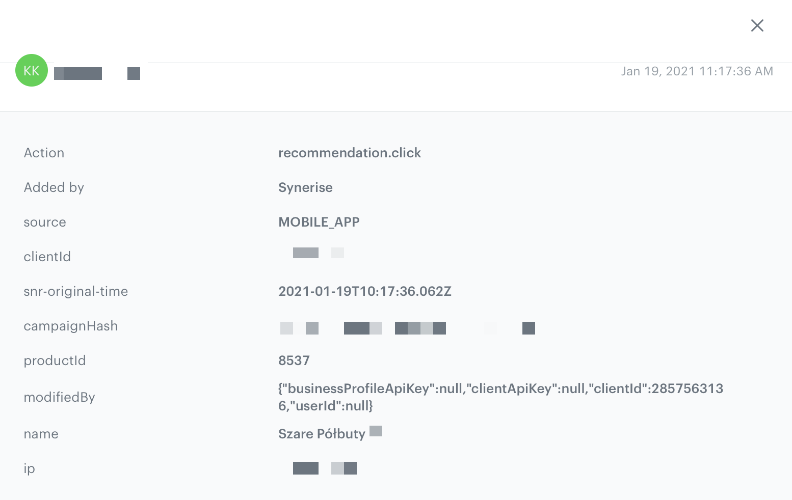792x500 pixels.
Task: Click the Synerise value
Action: point(305,187)
